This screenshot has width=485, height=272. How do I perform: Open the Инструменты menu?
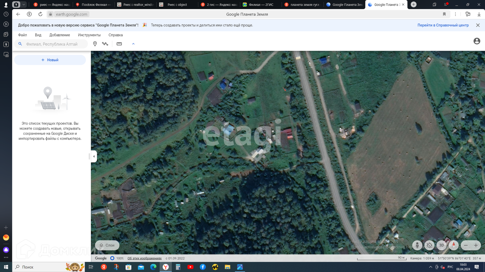coord(89,35)
